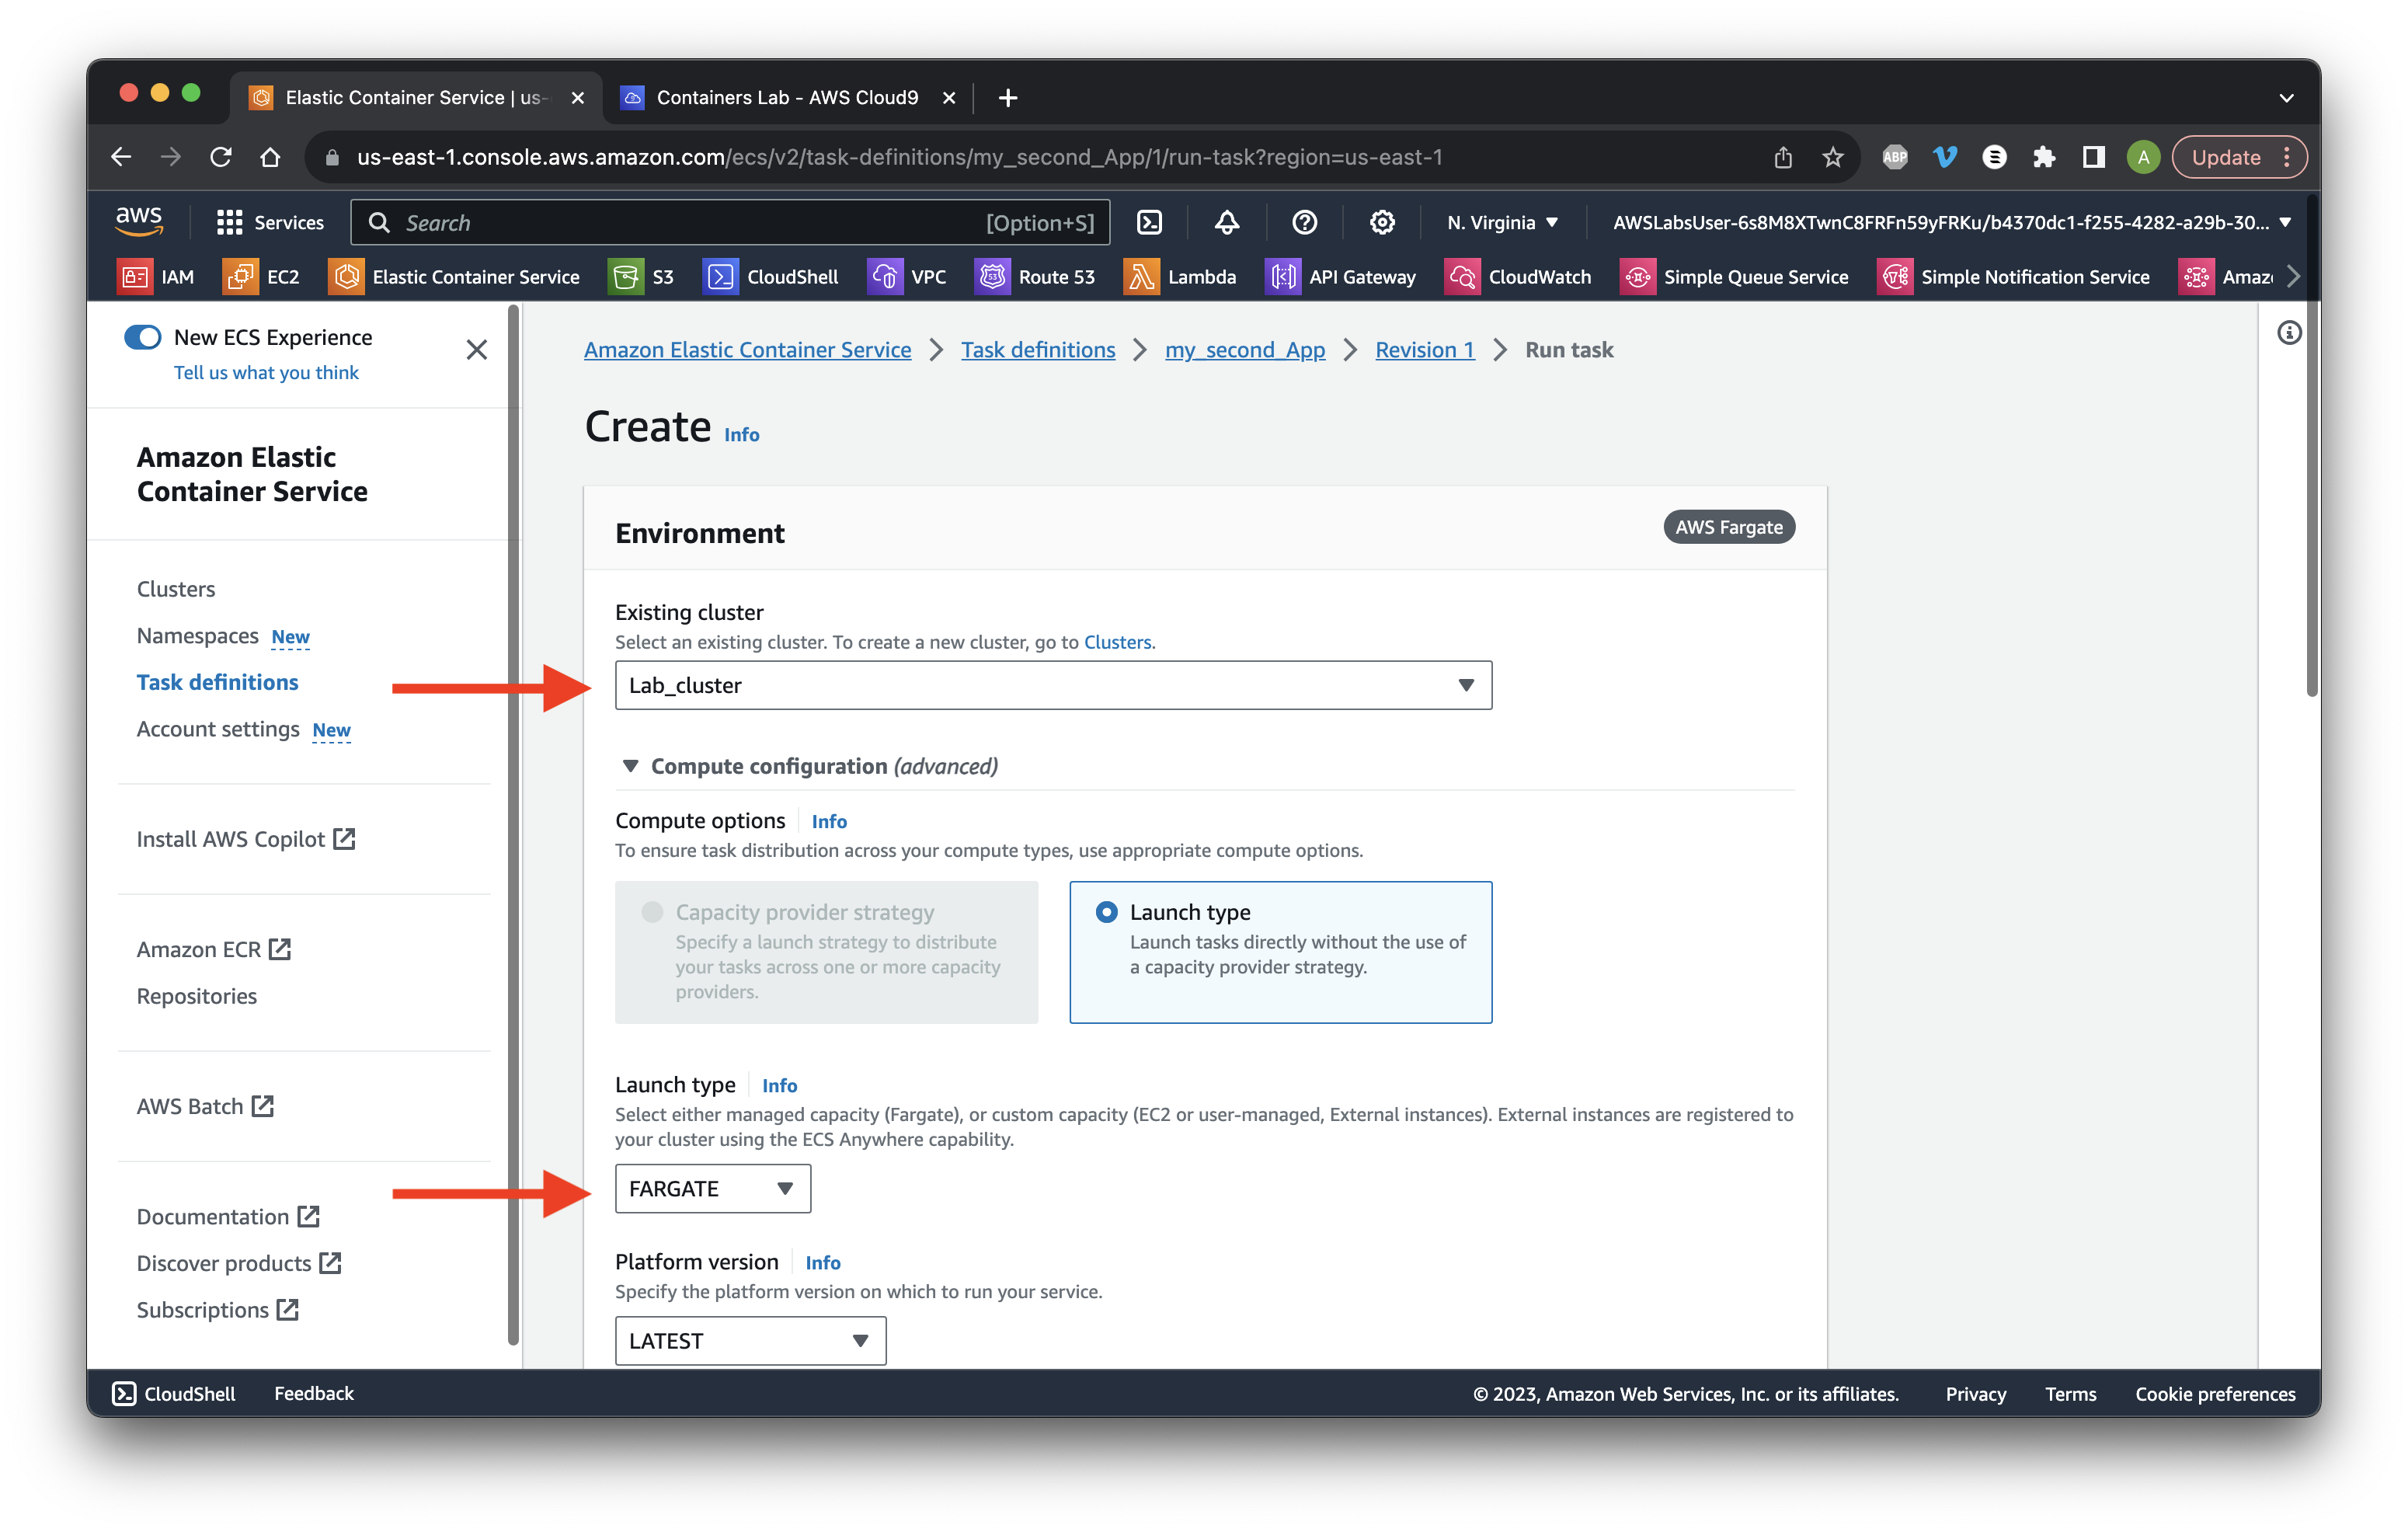Toggle the New ECS Experience switch
The height and width of the screenshot is (1532, 2408).
143,337
